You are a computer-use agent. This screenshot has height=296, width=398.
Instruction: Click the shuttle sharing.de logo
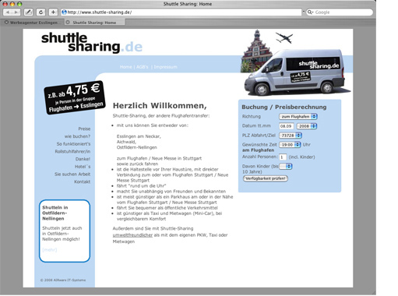92,43
